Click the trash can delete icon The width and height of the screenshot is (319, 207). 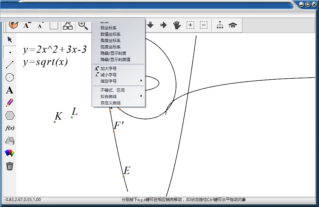click(10, 166)
